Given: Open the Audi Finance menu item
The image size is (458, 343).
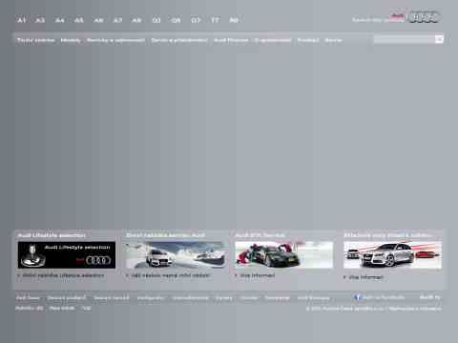Looking at the screenshot, I should pos(231,40).
